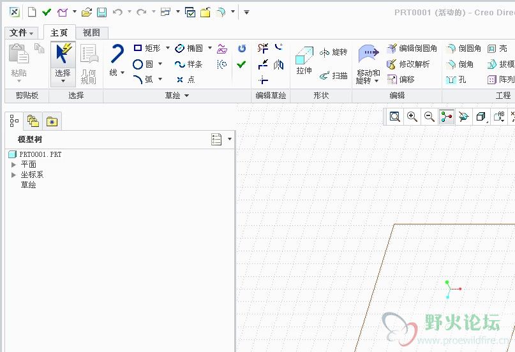Screen dimensions: 515x352
Task: Click the 粘贴 (Paste) clipboard icon
Action: tap(19, 54)
